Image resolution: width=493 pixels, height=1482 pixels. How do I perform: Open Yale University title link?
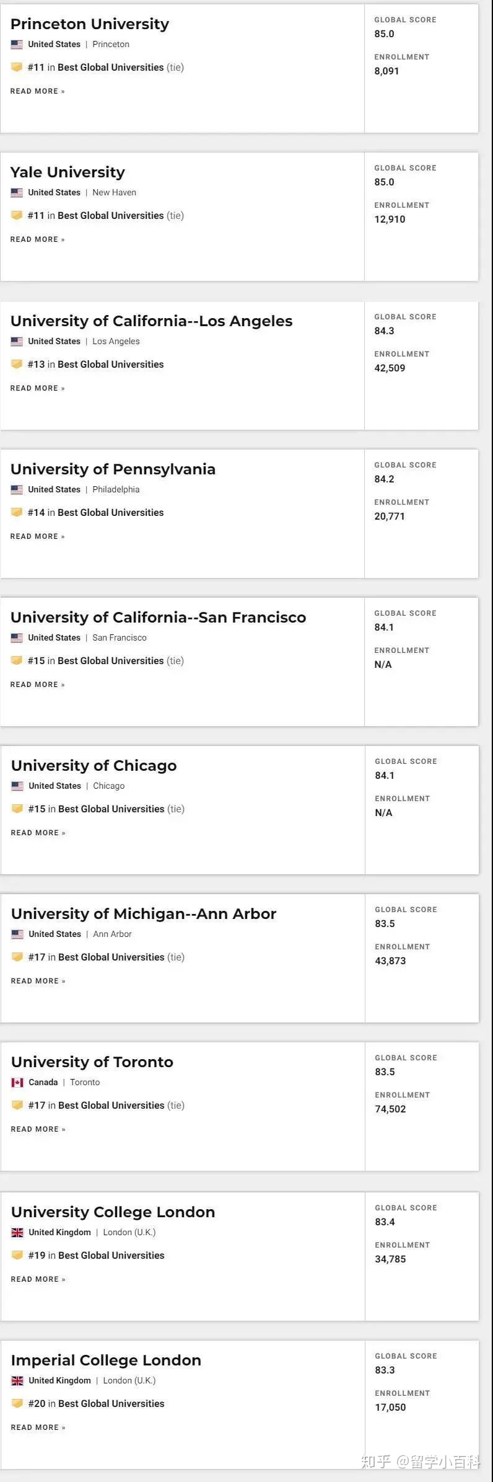(x=68, y=172)
